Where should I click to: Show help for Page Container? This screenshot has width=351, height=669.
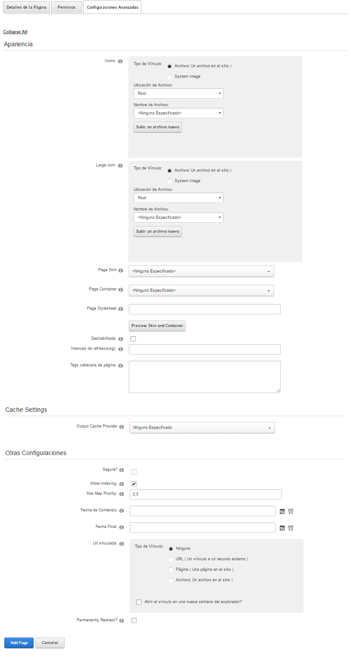[120, 290]
